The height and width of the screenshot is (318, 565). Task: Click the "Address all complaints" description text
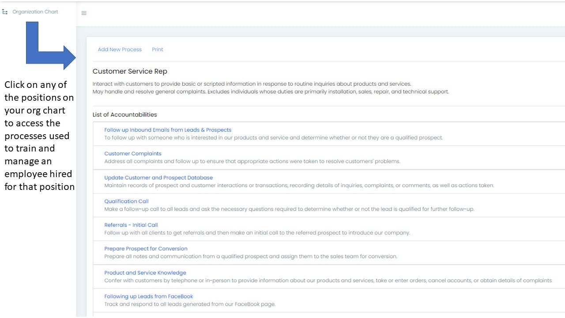[x=252, y=162]
